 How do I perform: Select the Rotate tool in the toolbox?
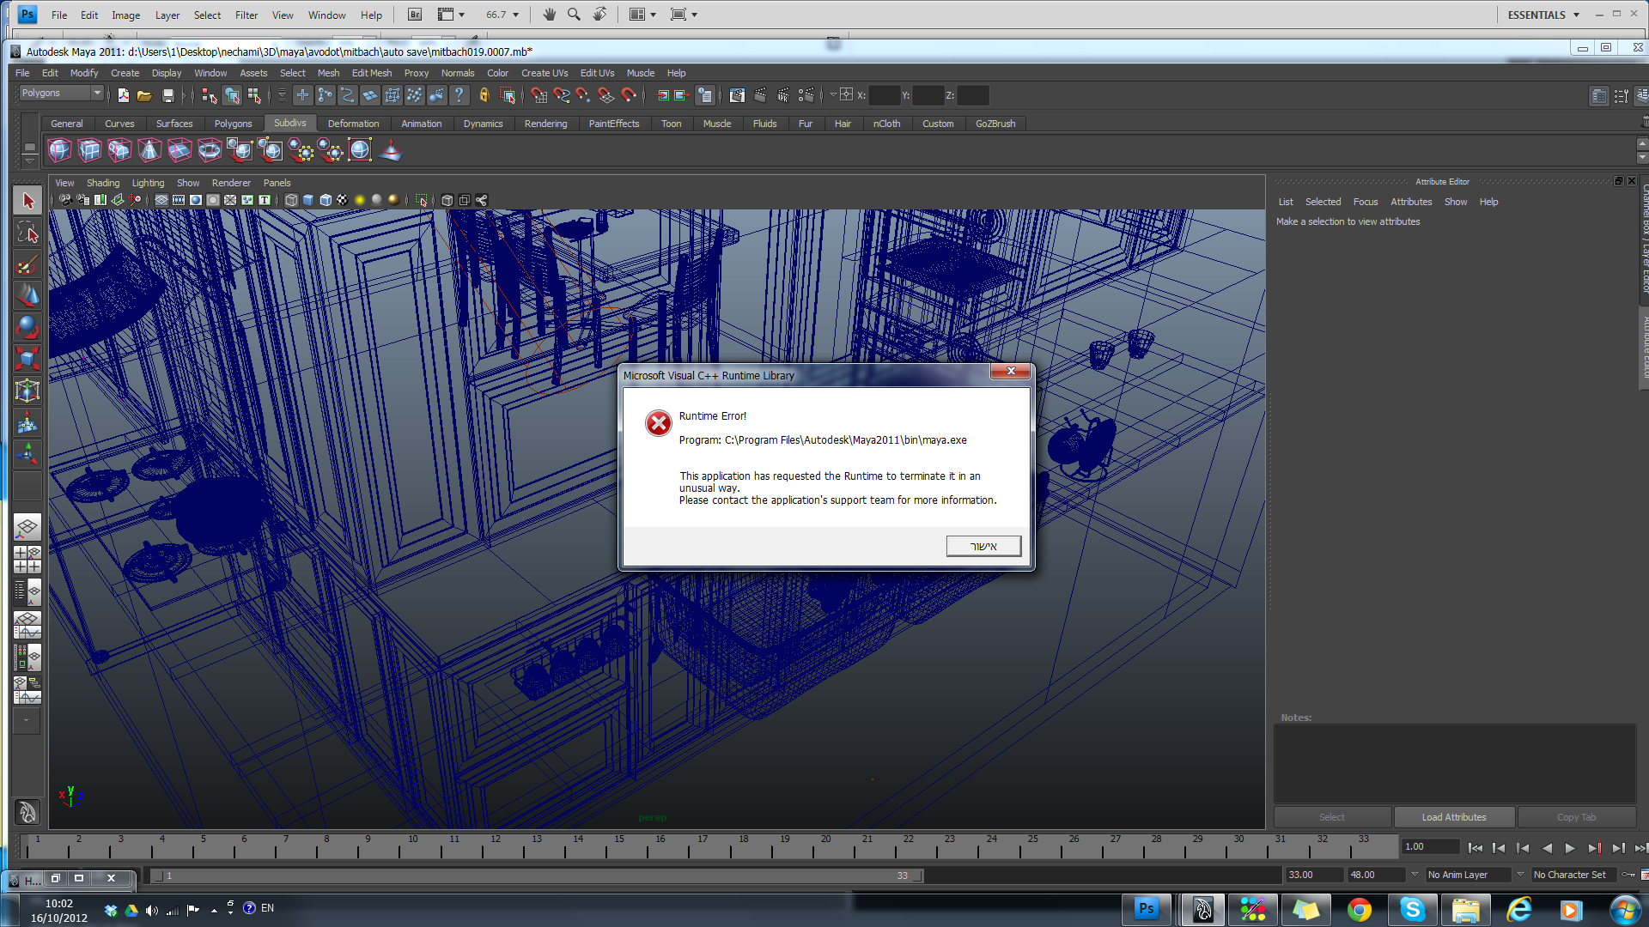point(27,327)
